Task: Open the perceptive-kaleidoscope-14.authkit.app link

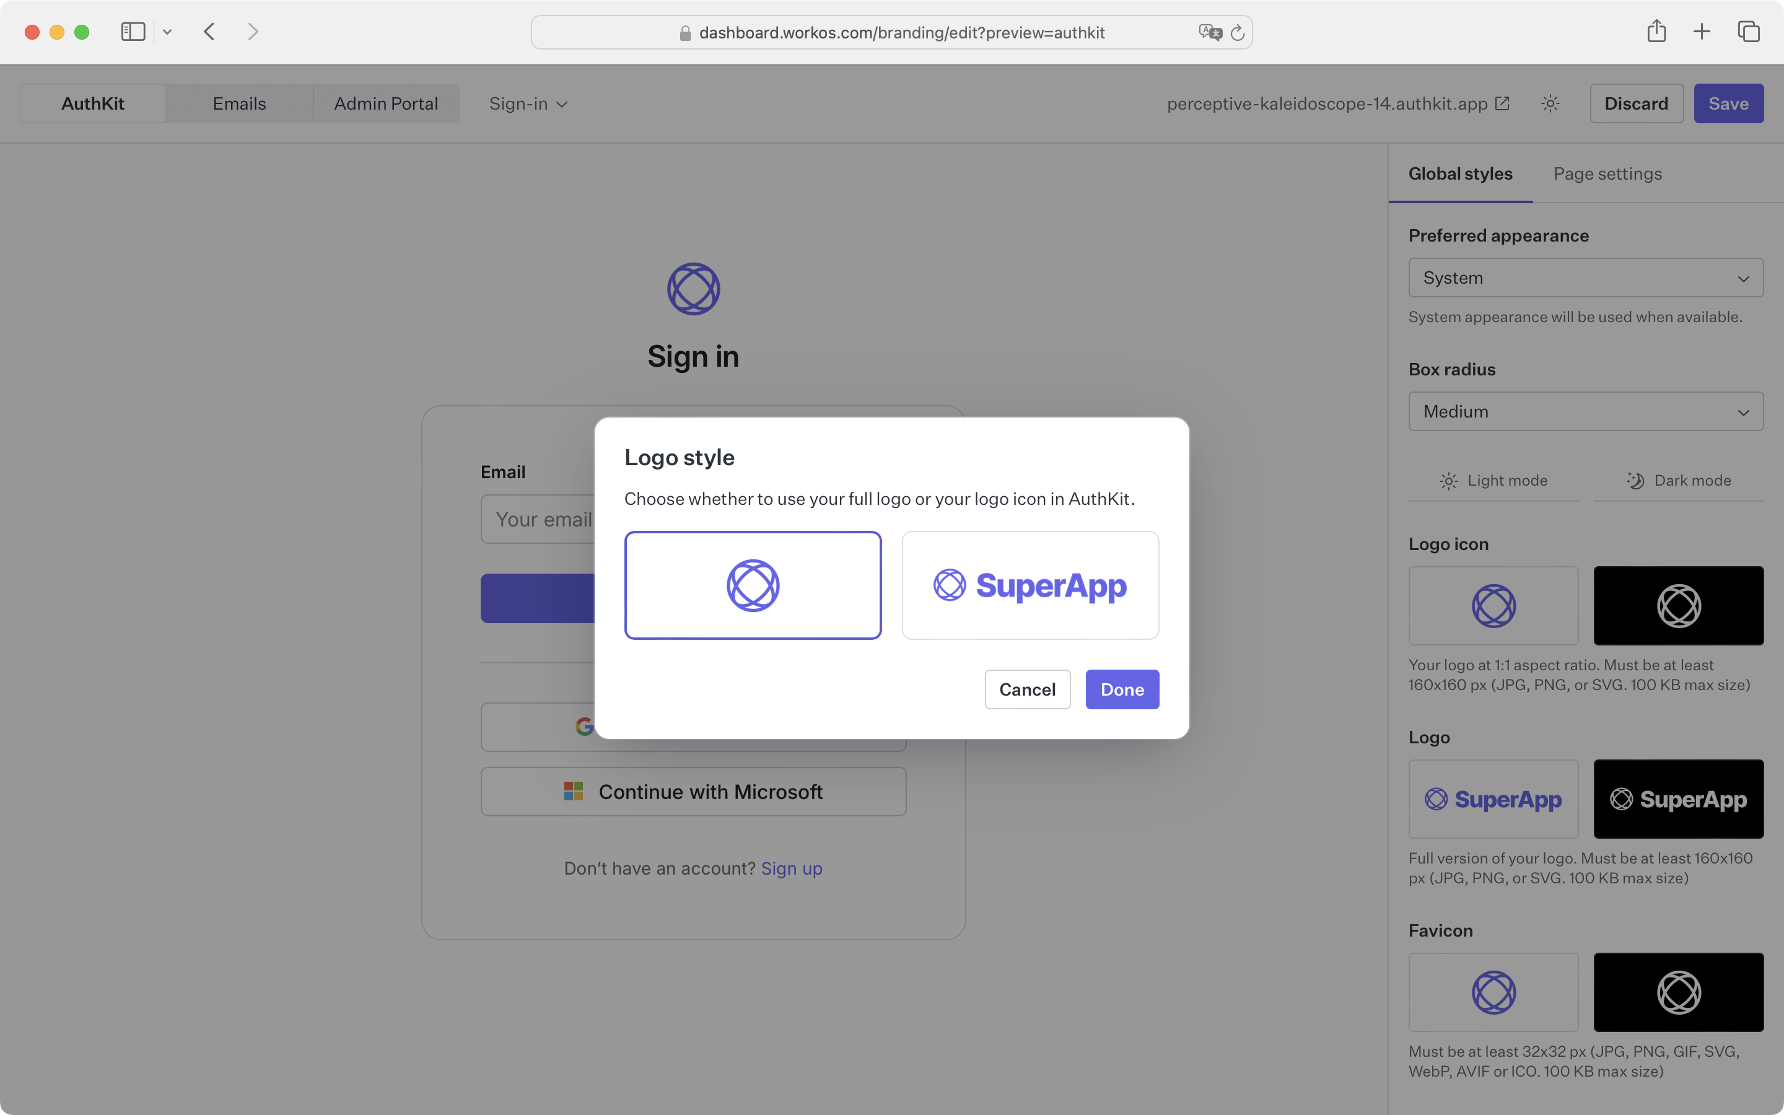Action: tap(1338, 104)
